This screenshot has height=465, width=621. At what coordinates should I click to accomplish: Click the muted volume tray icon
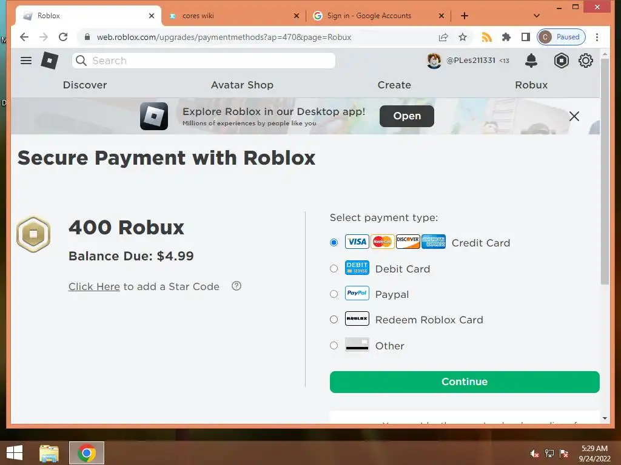tap(534, 453)
